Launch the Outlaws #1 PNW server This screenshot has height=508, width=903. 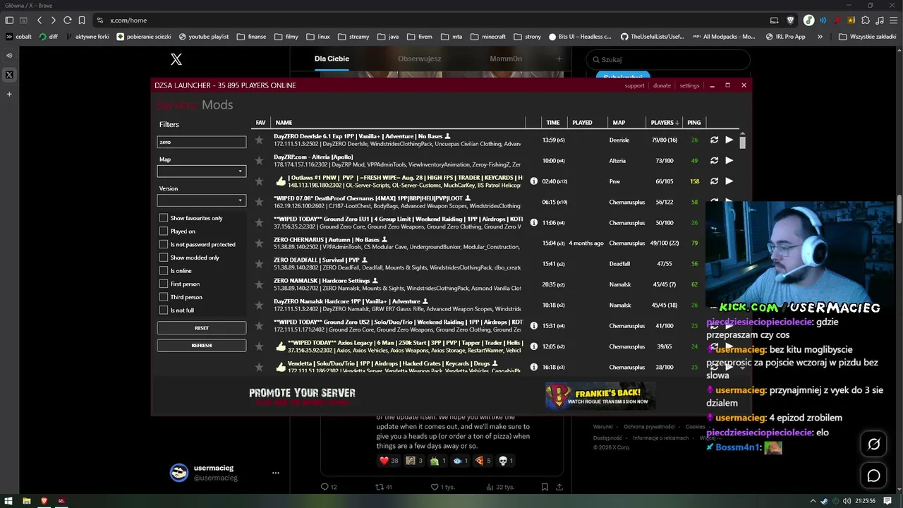[x=729, y=181]
